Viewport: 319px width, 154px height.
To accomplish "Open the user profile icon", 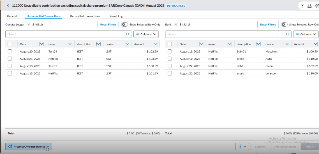I will 309,6.
